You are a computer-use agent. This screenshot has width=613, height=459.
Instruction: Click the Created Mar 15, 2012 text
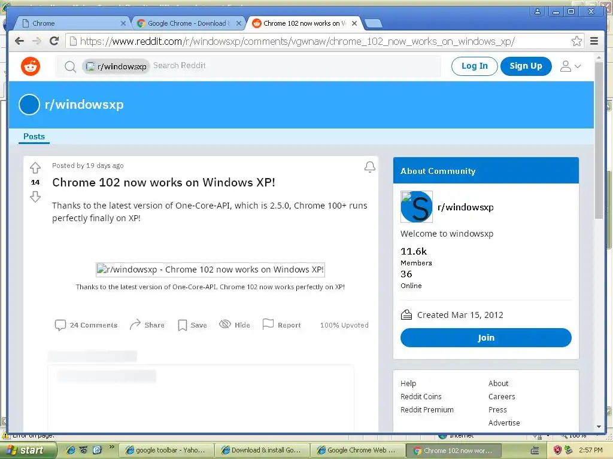pos(460,315)
